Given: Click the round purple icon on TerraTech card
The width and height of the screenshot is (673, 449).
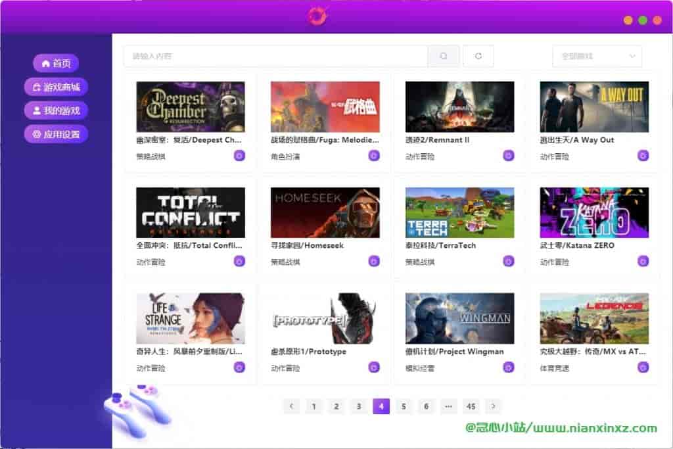Looking at the screenshot, I should (x=509, y=261).
